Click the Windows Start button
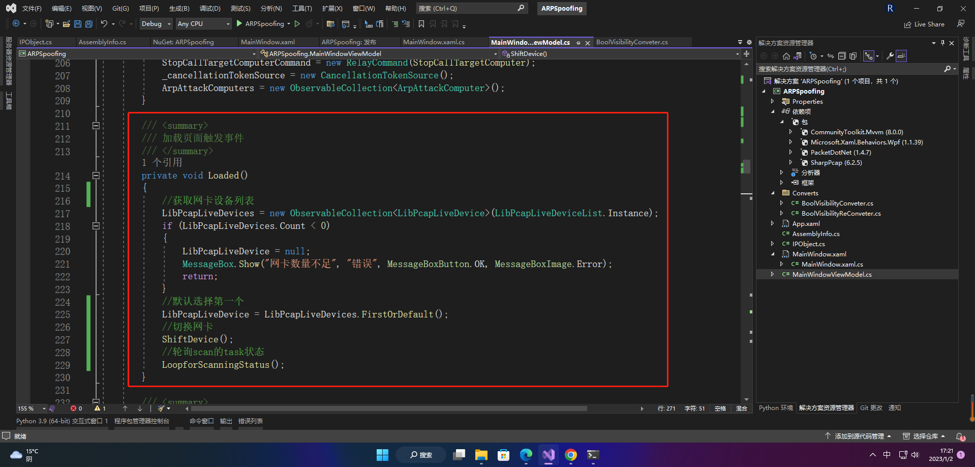 click(x=382, y=455)
